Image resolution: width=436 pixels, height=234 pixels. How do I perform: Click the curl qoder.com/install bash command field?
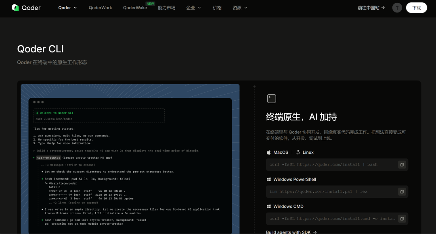(x=337, y=165)
